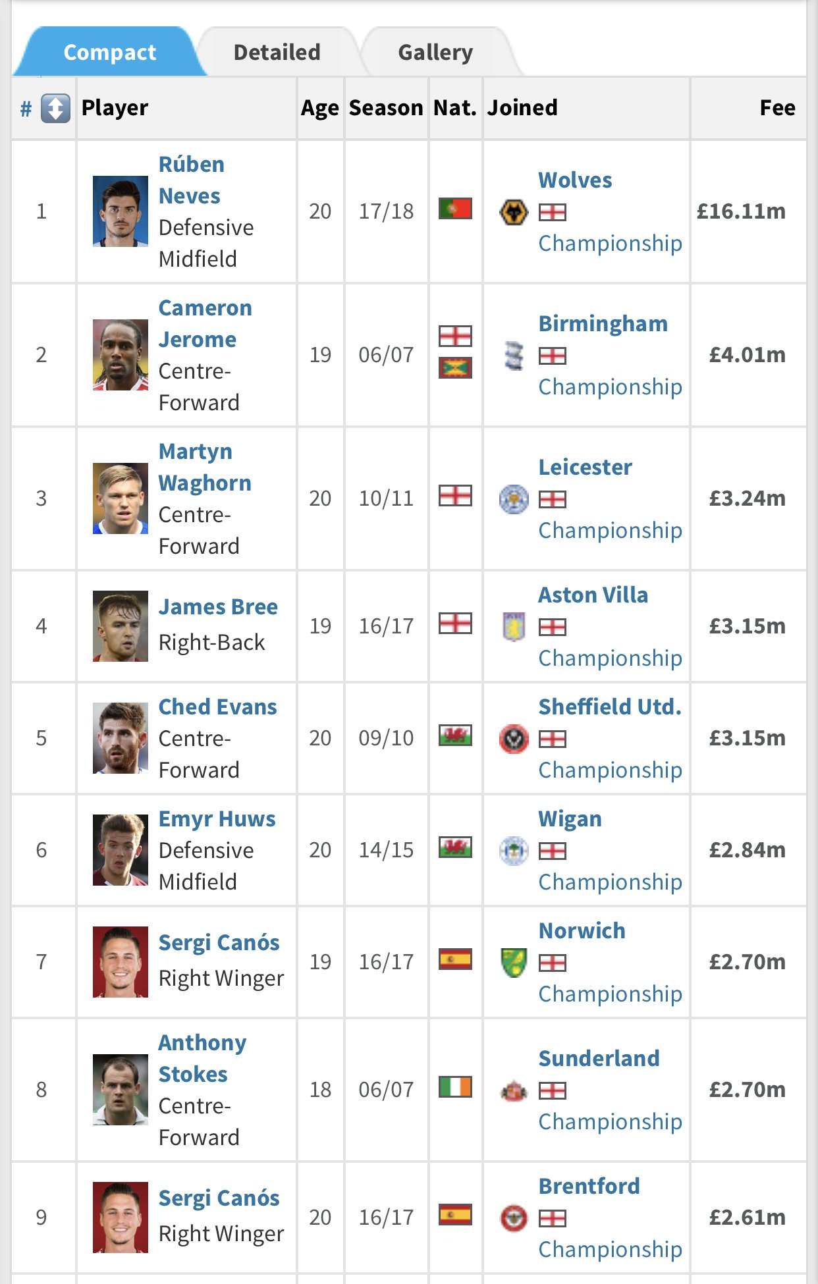
Task: Switch to the Gallery tab
Action: click(435, 53)
